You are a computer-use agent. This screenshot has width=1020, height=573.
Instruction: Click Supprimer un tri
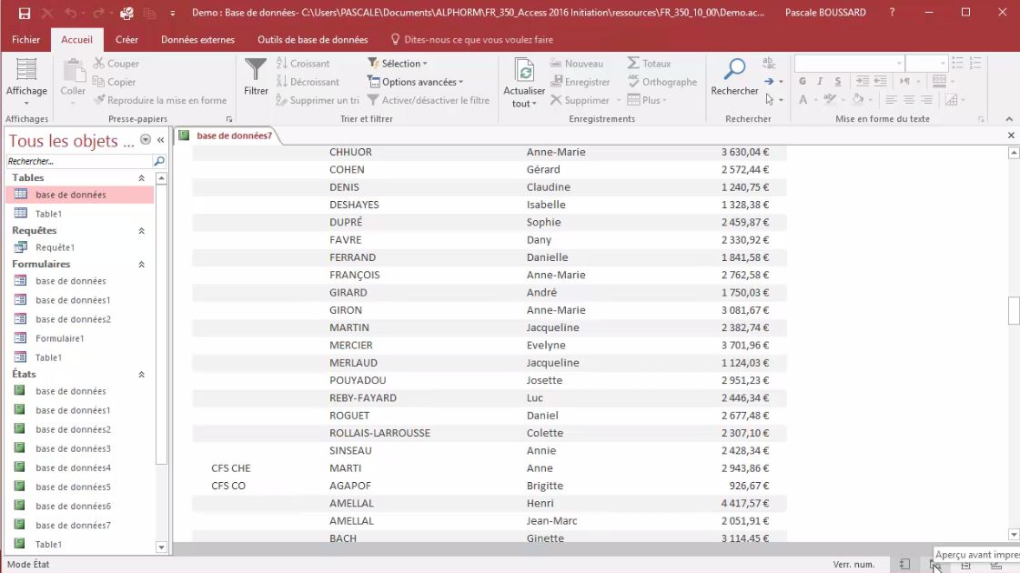[318, 100]
